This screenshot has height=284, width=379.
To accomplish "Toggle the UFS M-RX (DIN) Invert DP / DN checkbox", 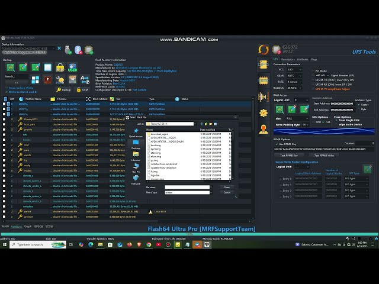I will pyautogui.click(x=313, y=85).
